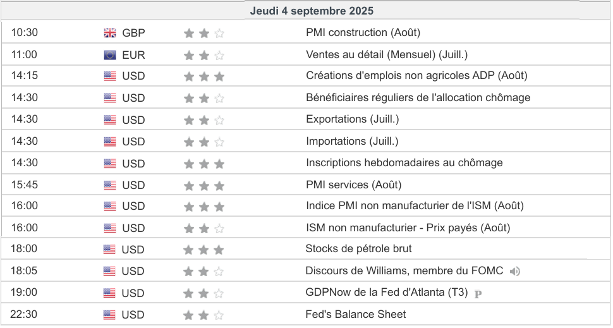This screenshot has width=613, height=328.
Task: Open GDPNow de la Fed d'Atlanta link
Action: tap(387, 293)
